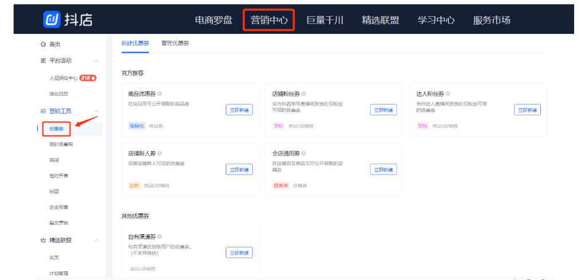The height and width of the screenshot is (280, 581).
Task: Click 立即新建 for 商品优惠券
Action: [239, 110]
